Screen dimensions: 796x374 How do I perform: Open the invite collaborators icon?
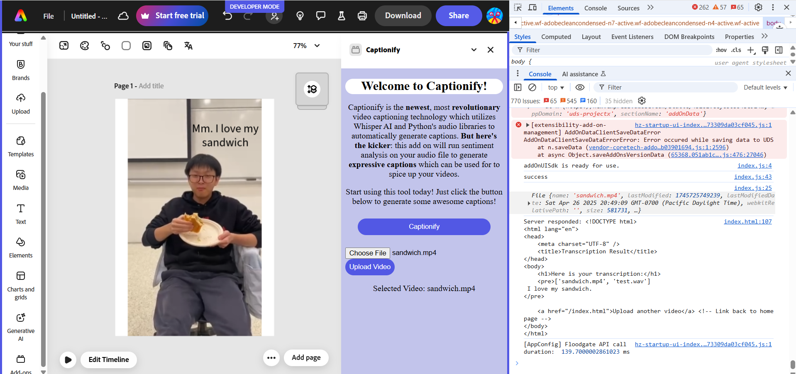[x=274, y=16]
